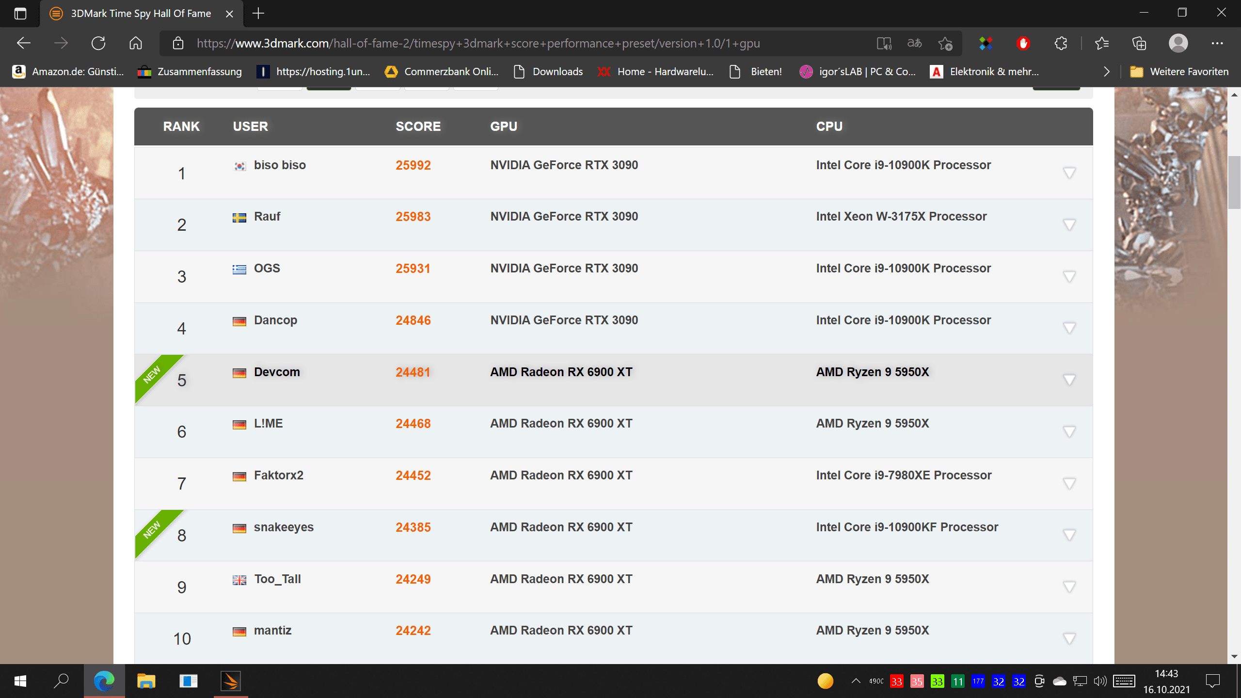1241x698 pixels.
Task: Click the SCORE column header
Action: click(418, 126)
